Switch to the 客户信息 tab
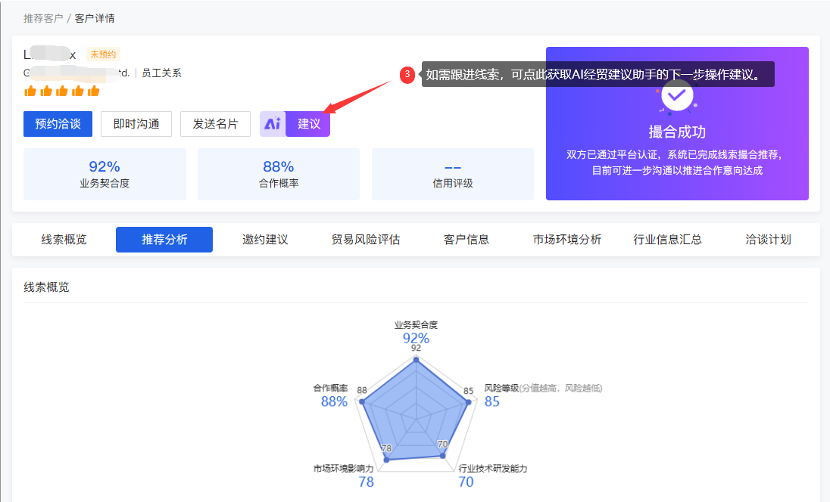830x502 pixels. pyautogui.click(x=466, y=240)
